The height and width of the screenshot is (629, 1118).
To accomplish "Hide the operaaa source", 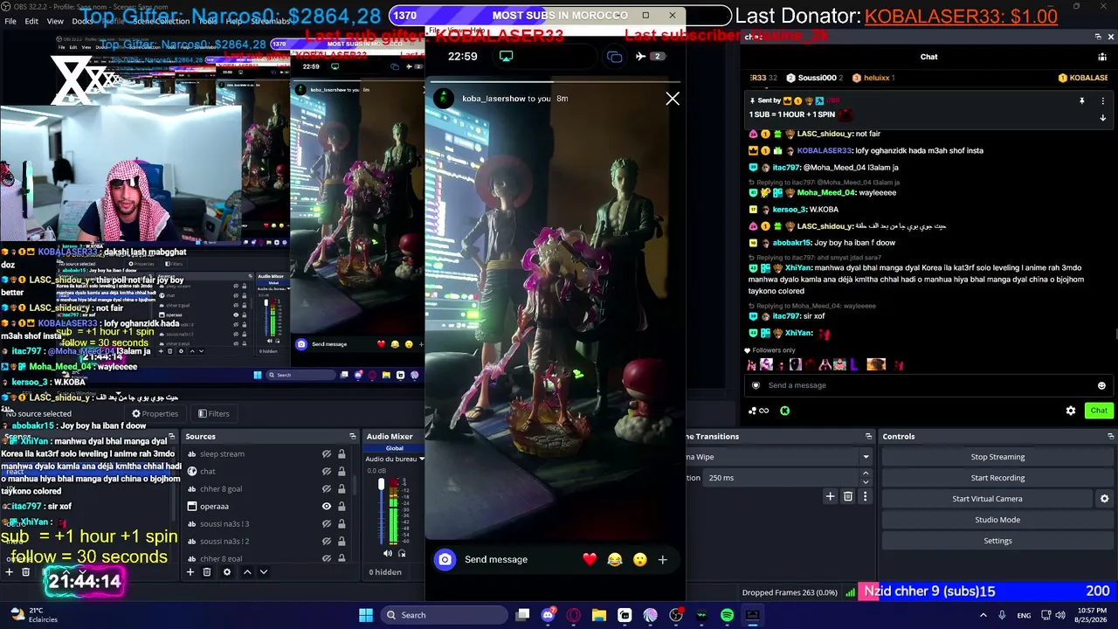I will [x=327, y=507].
